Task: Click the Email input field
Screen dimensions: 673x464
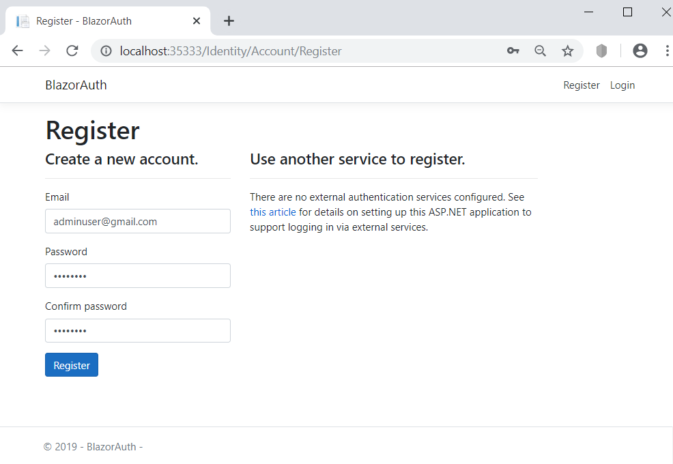Action: click(137, 221)
